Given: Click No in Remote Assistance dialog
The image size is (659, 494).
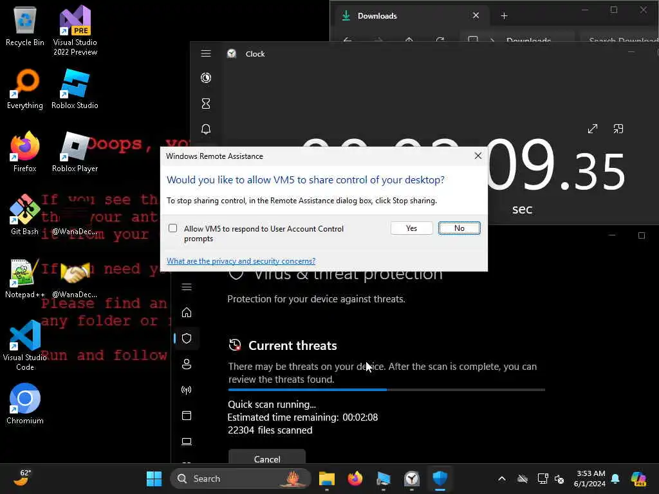Looking at the screenshot, I should (459, 228).
